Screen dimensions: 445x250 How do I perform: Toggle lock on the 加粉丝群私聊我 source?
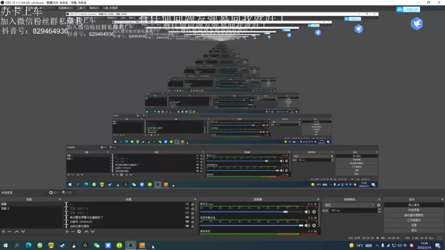[x=192, y=226]
